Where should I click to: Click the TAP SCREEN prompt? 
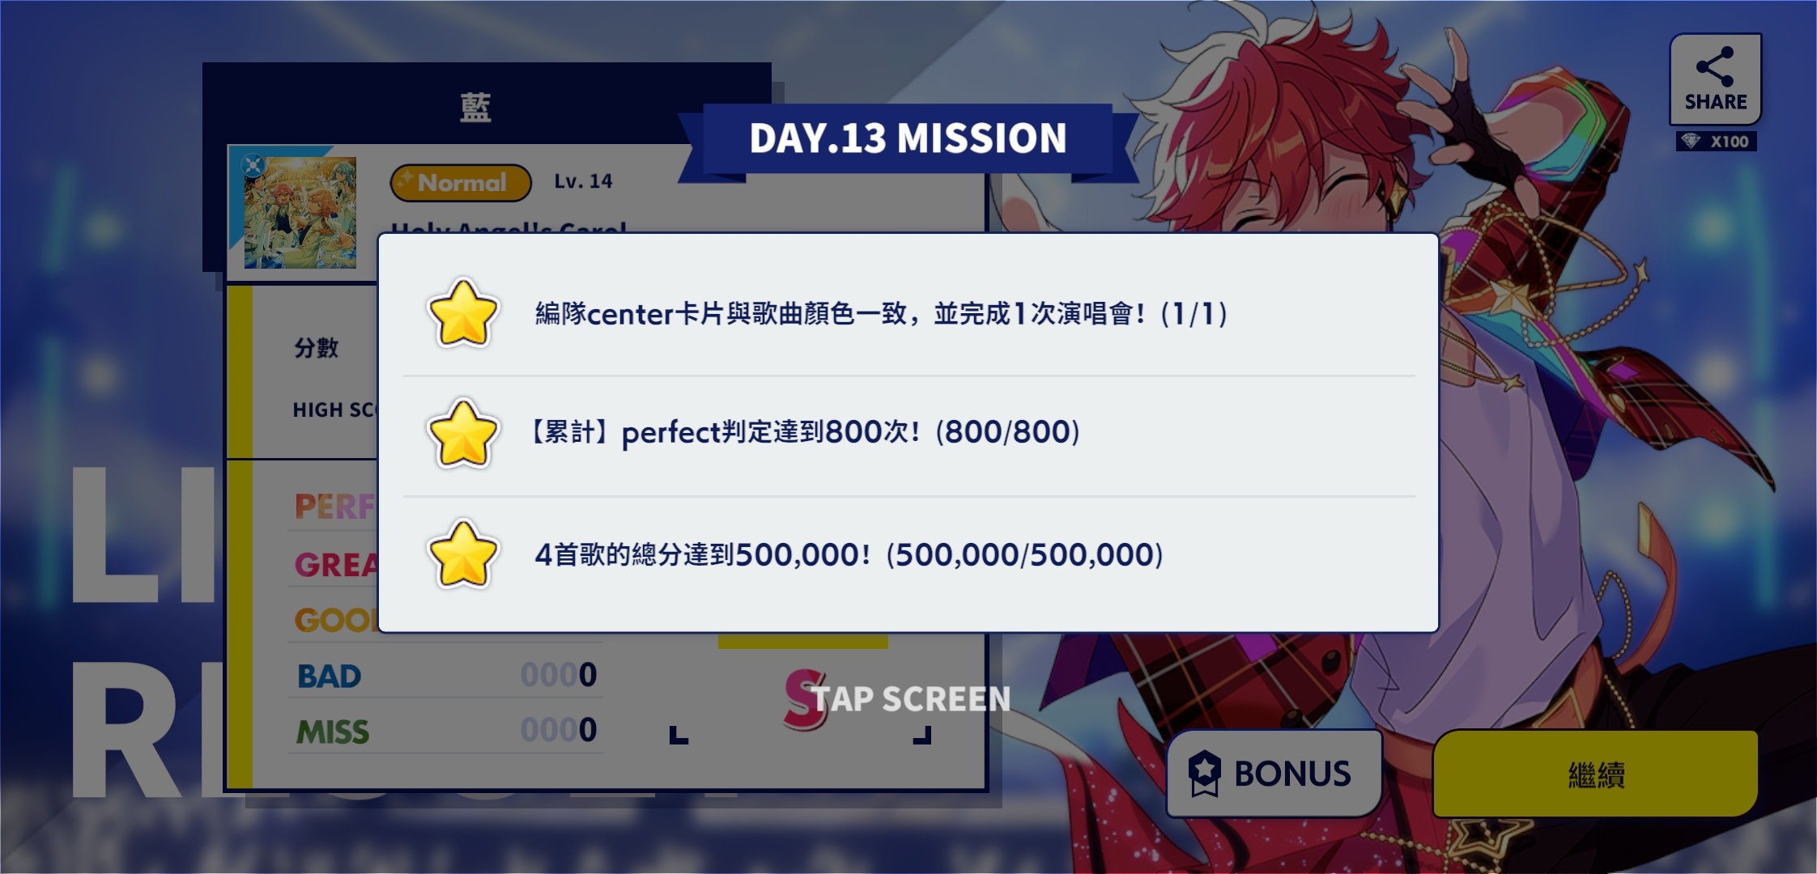(910, 699)
